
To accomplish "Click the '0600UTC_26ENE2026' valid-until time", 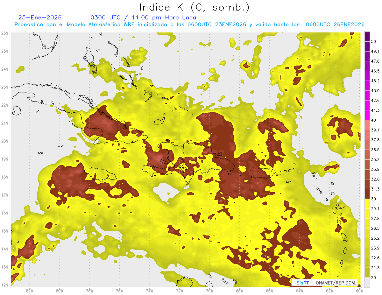I will tap(335, 25).
